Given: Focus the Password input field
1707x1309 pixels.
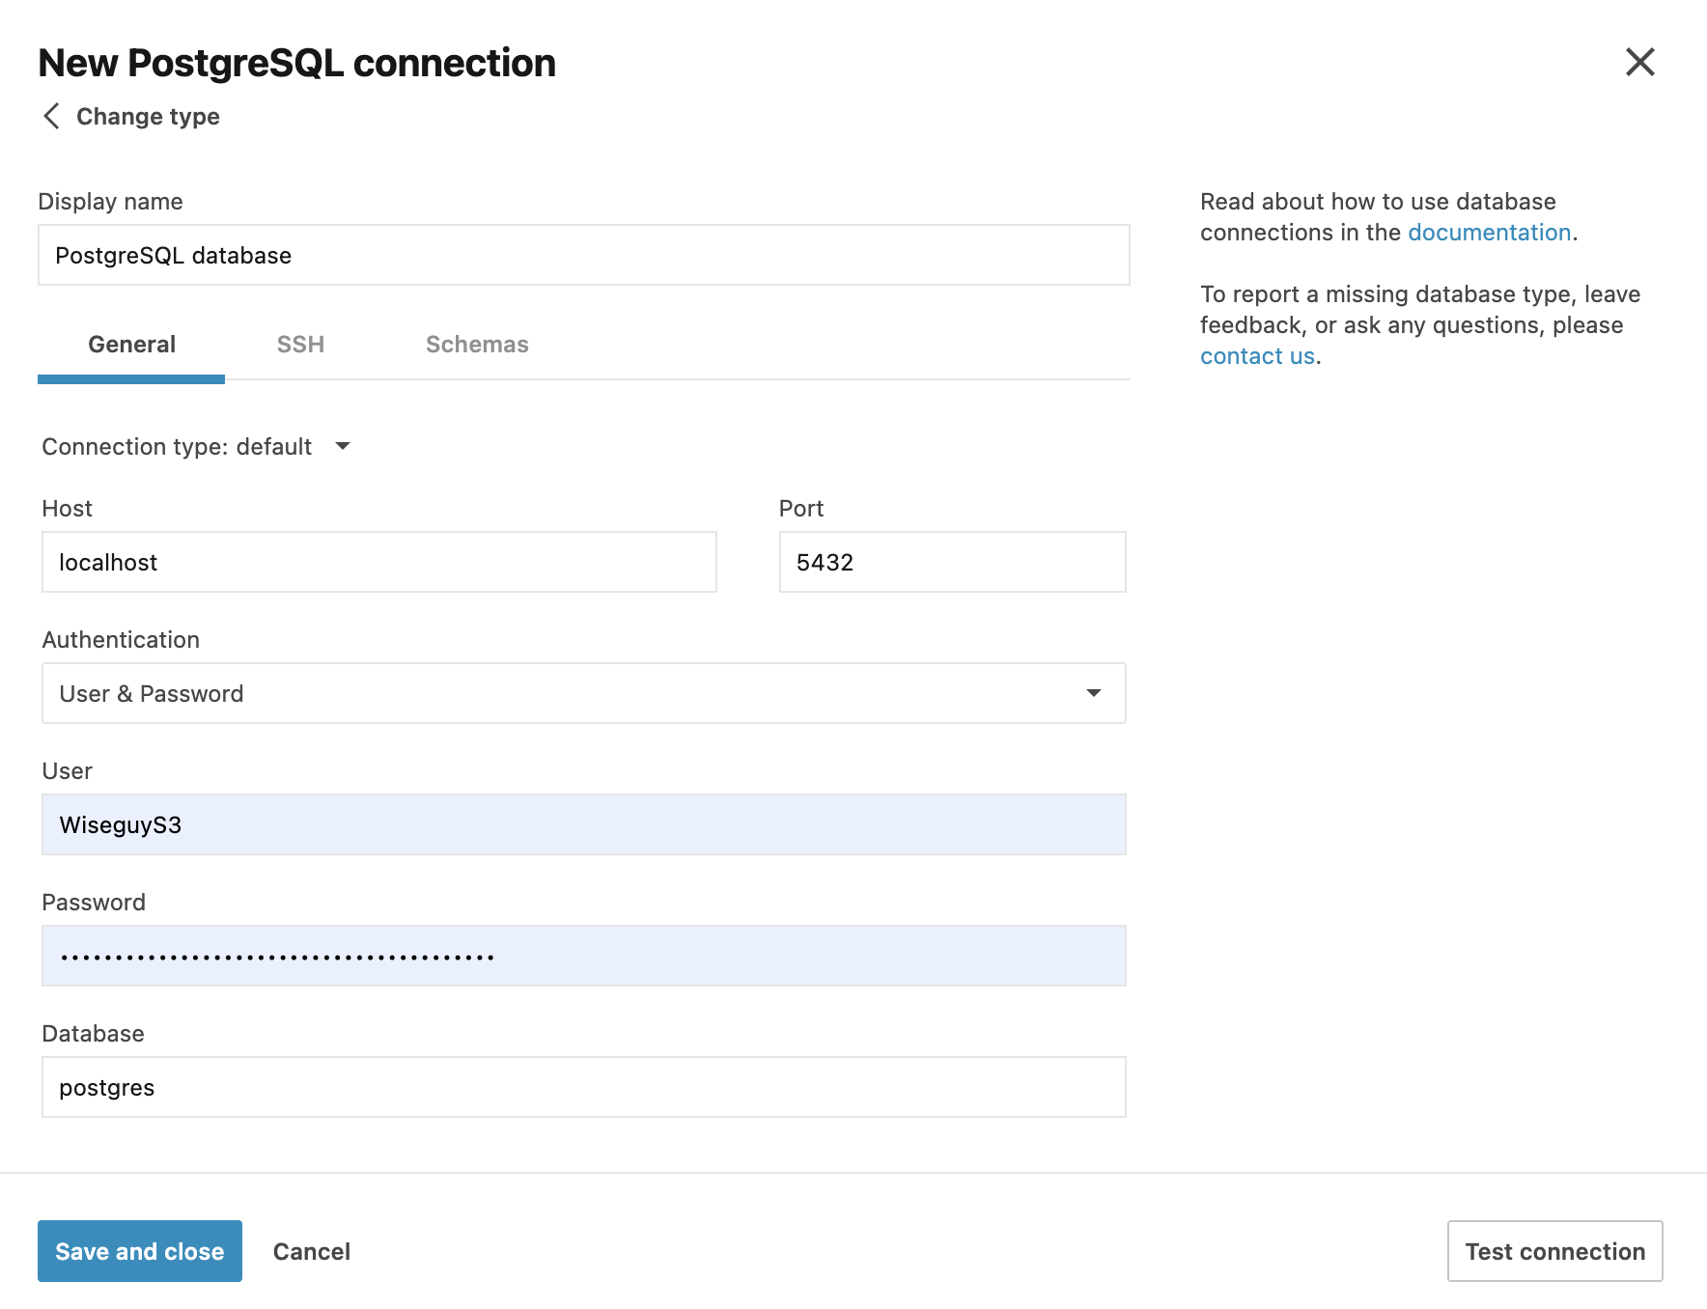Looking at the screenshot, I should [x=583, y=956].
